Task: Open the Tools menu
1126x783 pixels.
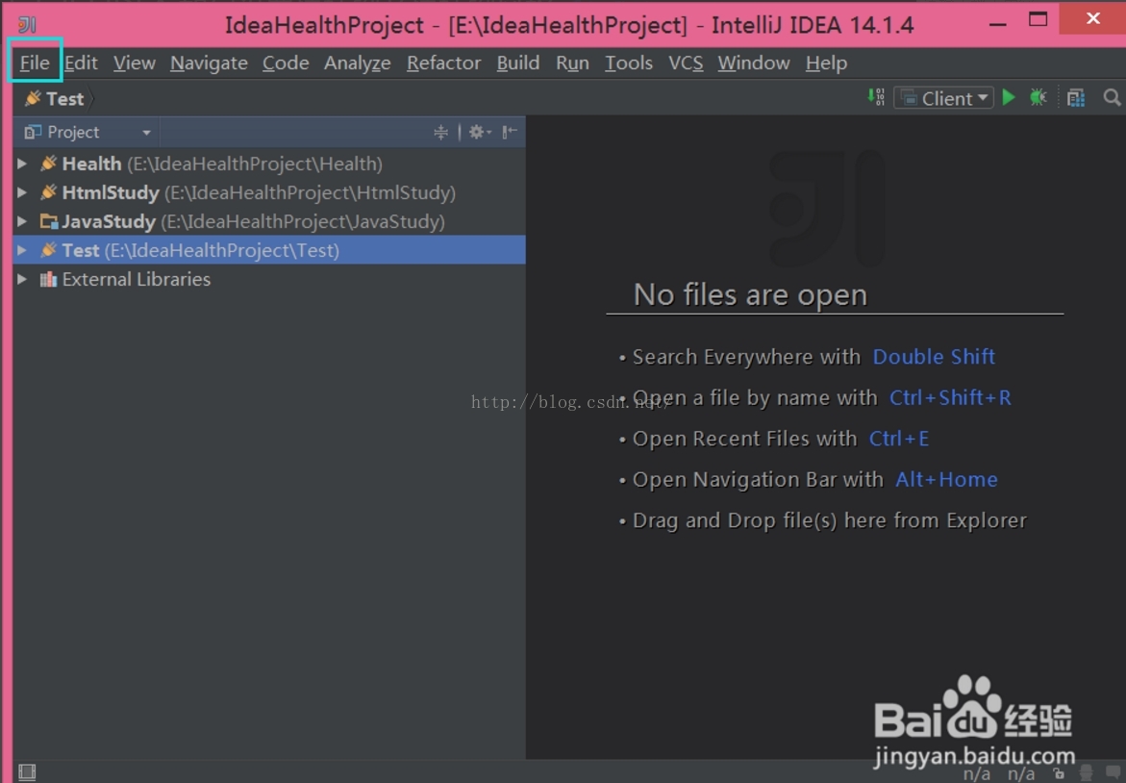Action: (629, 63)
